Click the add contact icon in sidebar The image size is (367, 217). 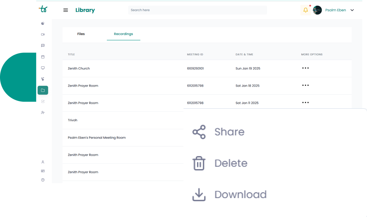(x=43, y=113)
